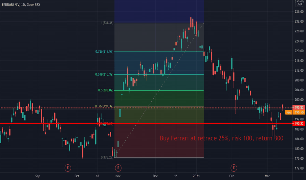Click the Dec label on time axis
The width and height of the screenshot is (306, 180).
click(155, 176)
